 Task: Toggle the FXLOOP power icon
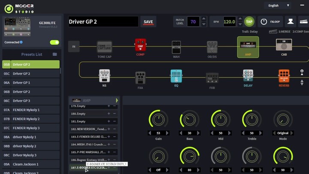click(264, 22)
